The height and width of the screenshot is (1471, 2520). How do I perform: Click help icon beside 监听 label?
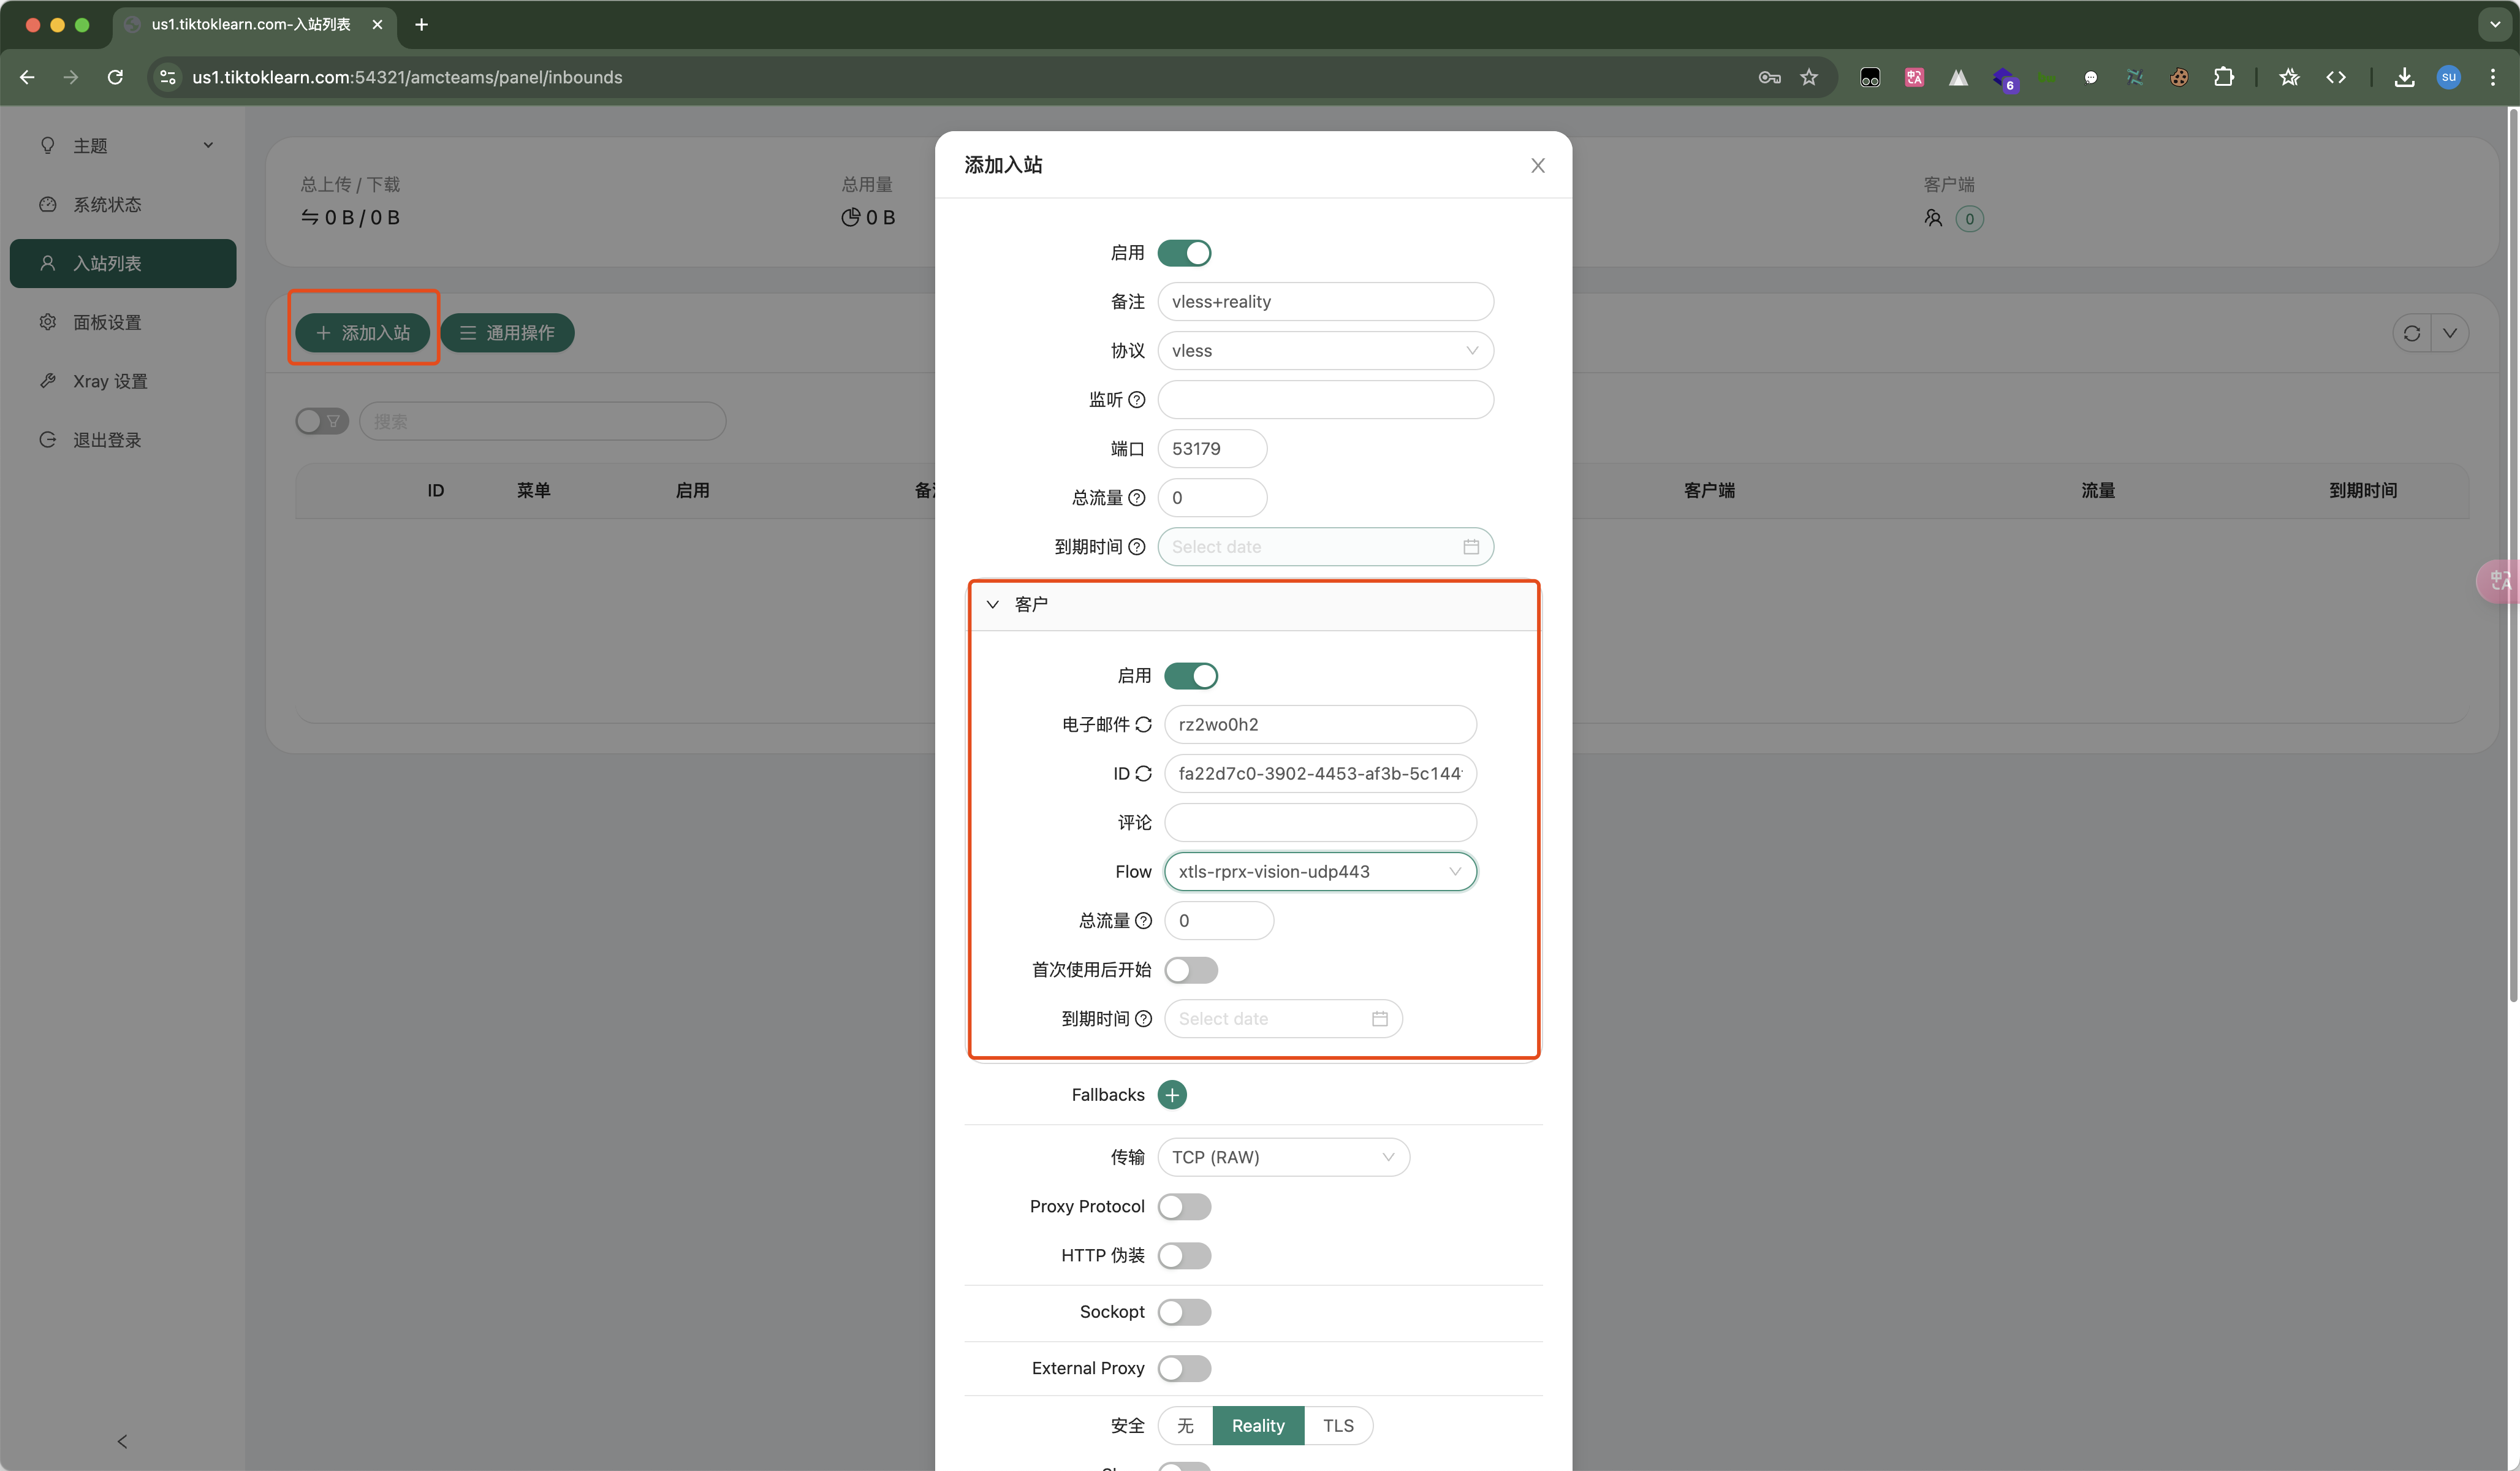click(1136, 400)
